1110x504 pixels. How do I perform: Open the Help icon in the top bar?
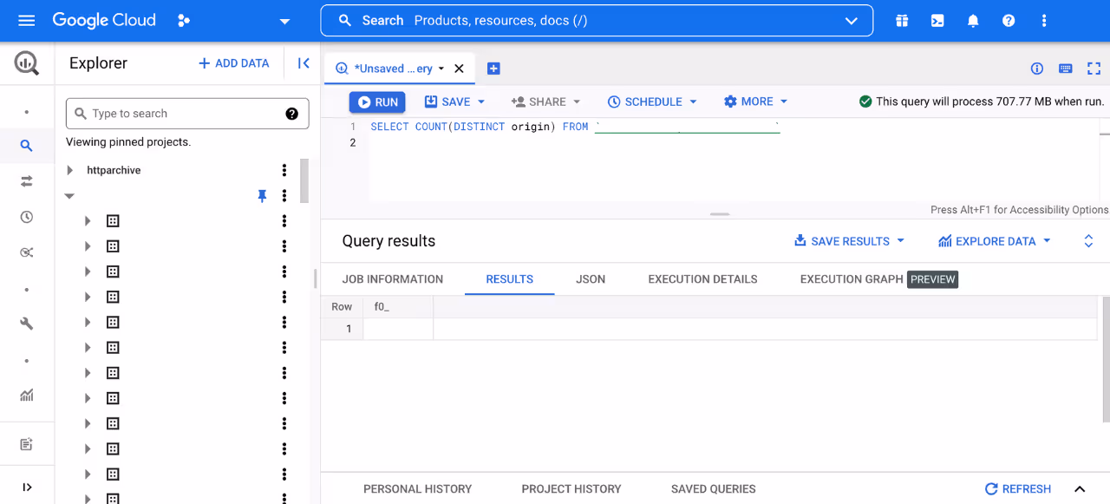[1009, 20]
